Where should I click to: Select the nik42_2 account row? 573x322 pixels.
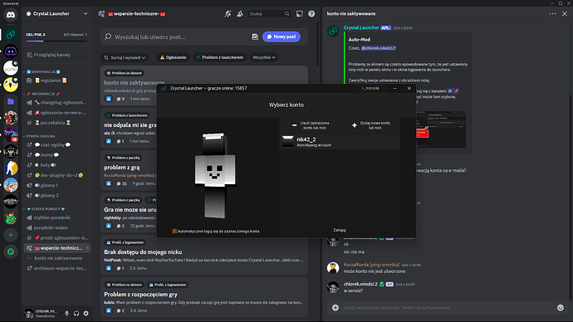[340, 142]
